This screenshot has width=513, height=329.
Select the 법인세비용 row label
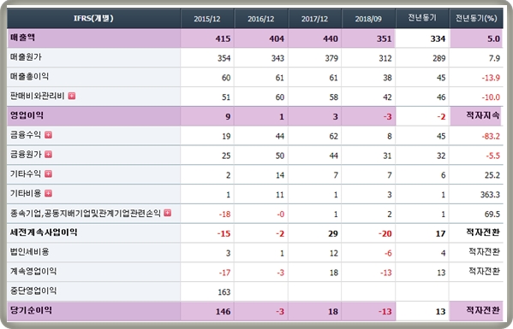pos(29,252)
